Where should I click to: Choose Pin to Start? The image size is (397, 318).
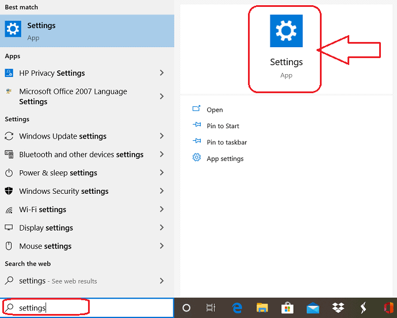click(223, 126)
